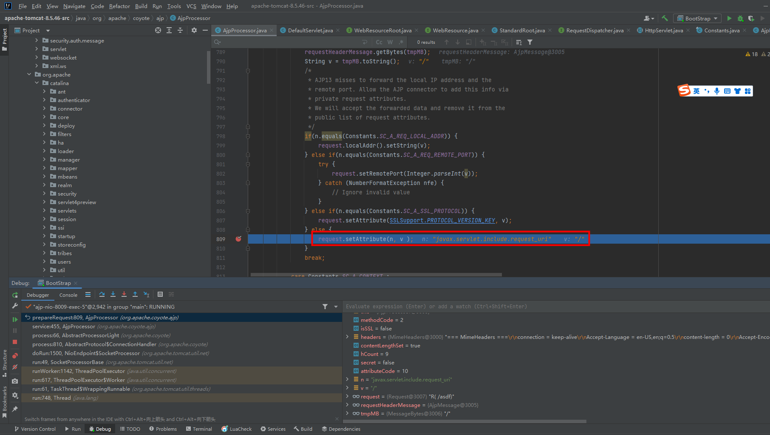Image resolution: width=770 pixels, height=435 pixels.
Task: Open Project panel options gear
Action: [194, 30]
